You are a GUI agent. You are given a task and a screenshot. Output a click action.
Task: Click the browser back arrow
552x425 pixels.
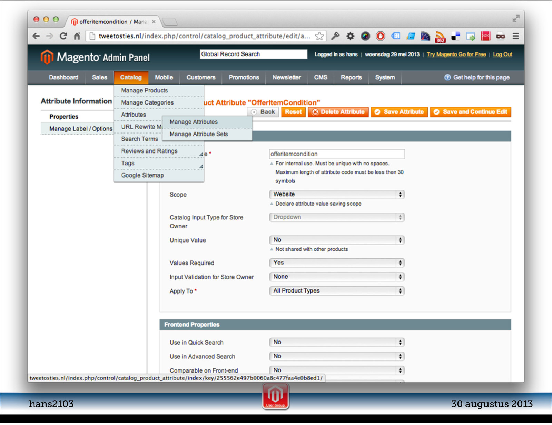36,36
